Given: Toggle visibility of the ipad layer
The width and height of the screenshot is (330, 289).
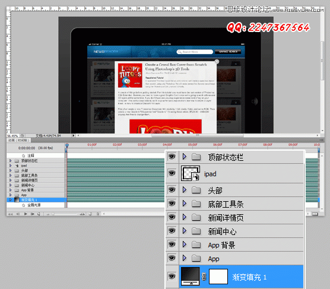Looking at the screenshot, I should 172,173.
